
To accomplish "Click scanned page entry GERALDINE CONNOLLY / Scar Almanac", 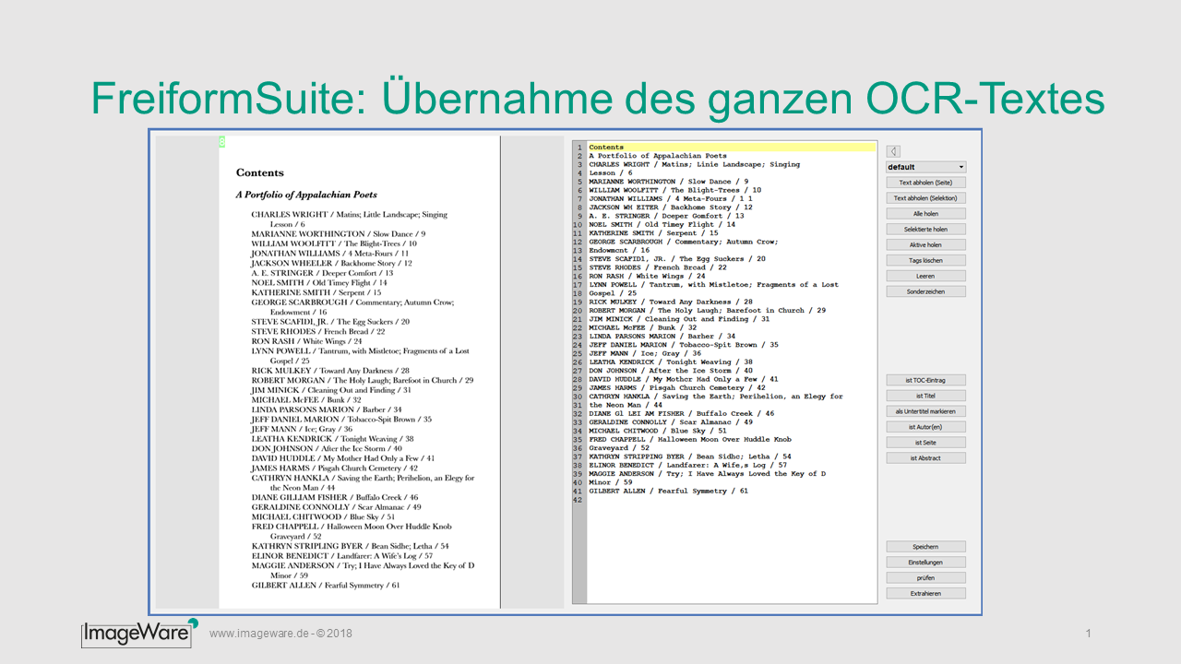I will [x=336, y=507].
